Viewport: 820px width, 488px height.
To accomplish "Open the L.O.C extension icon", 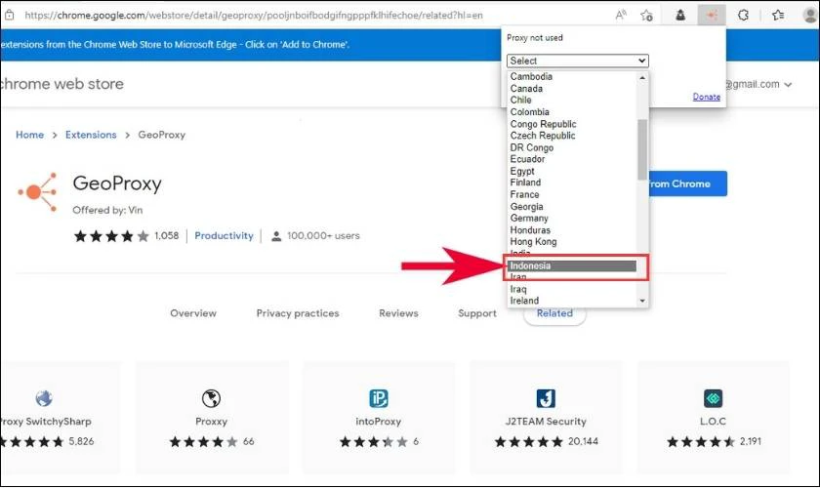I will 714,398.
